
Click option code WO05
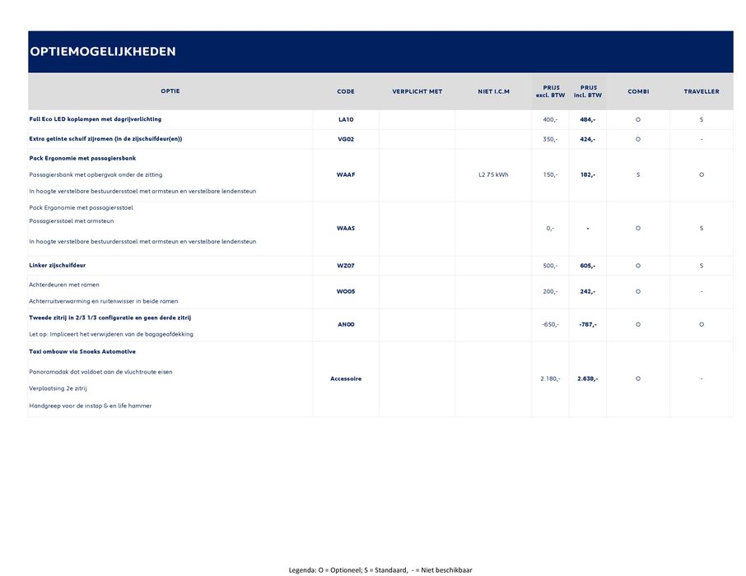pos(346,291)
